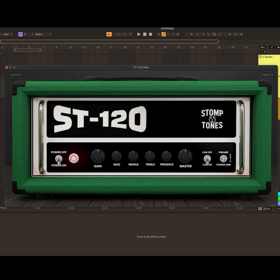Image resolution: width=280 pixels, height=280 pixels.
Task: Open the Major scale dropdown
Action: (x=43, y=34)
